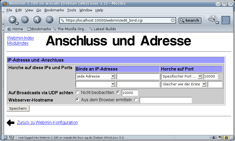This screenshot has height=141, width=235.
Task: Click port field containing 10000 in first row
Action: [x=211, y=76]
